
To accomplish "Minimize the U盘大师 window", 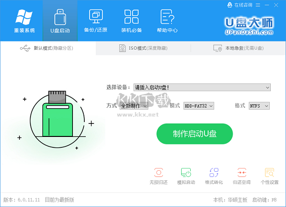I will tap(267, 5).
